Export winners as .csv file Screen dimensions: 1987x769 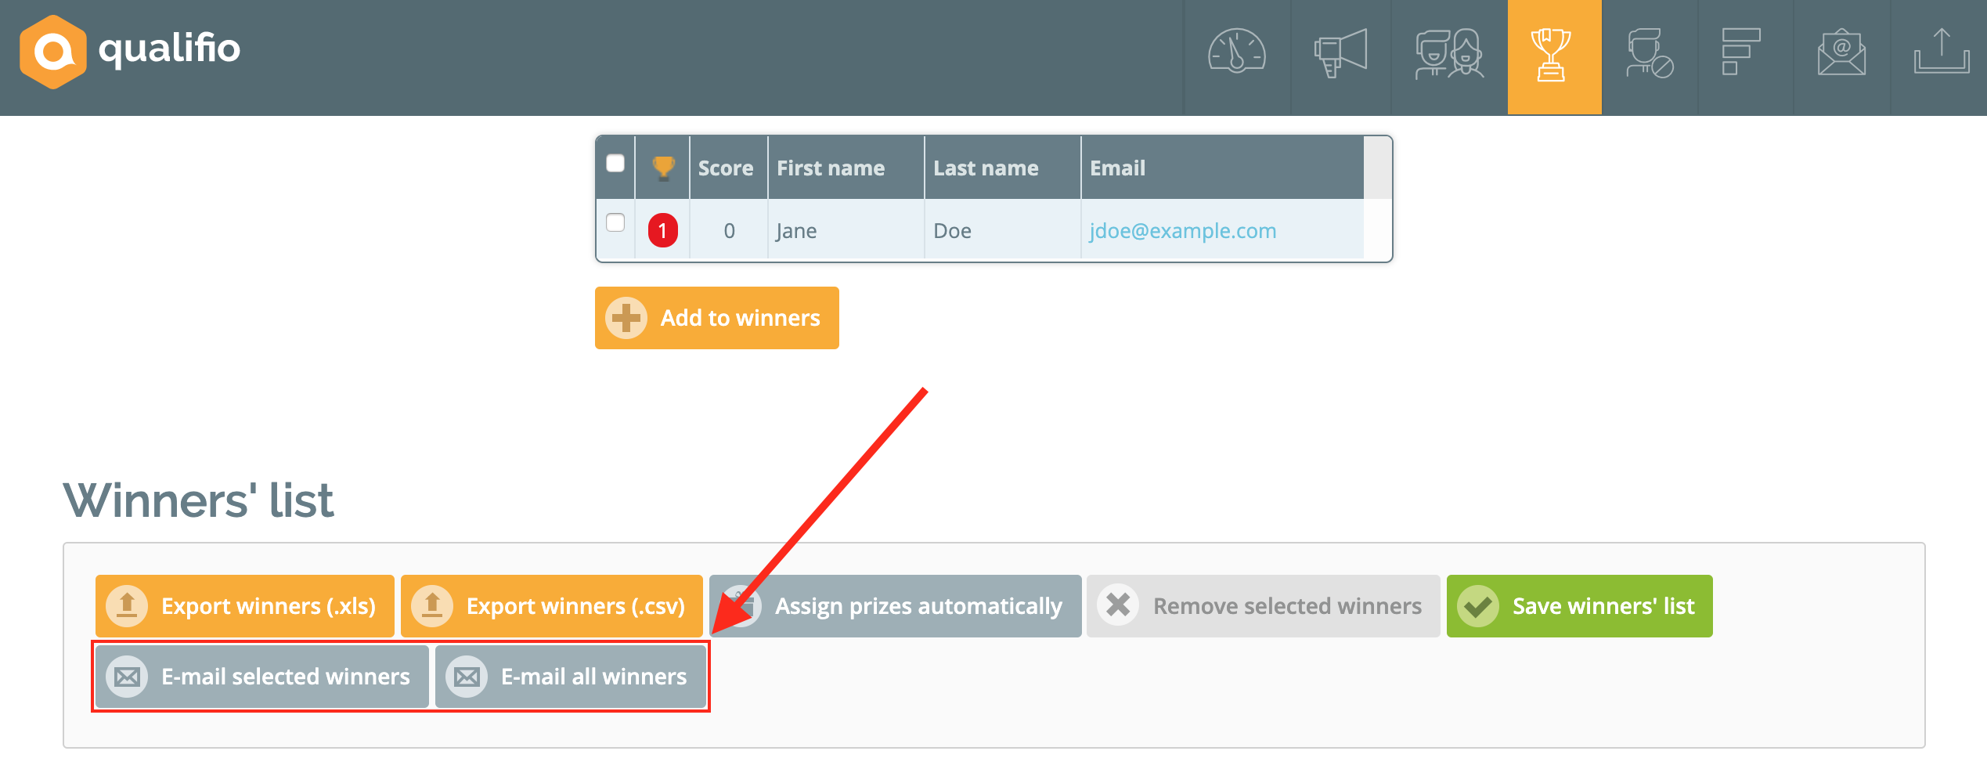click(x=551, y=606)
